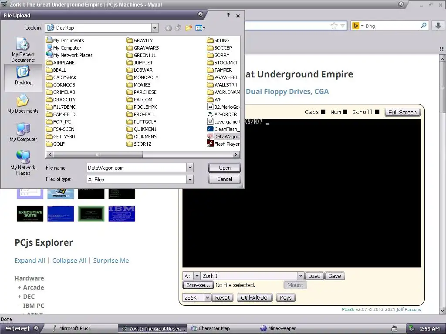Select My Computer item in file list
Screen dimensions: 446x334
(64, 48)
